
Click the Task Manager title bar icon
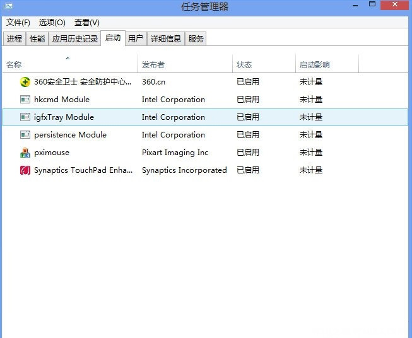click(x=8, y=6)
